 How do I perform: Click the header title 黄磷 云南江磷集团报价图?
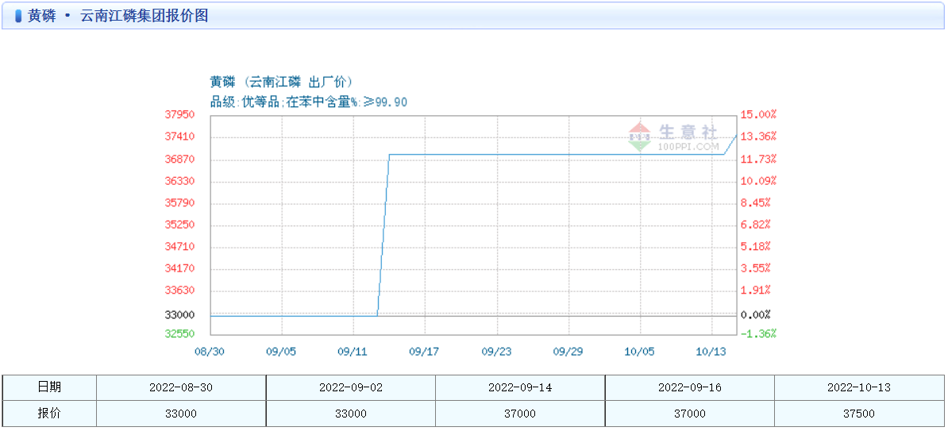(118, 16)
